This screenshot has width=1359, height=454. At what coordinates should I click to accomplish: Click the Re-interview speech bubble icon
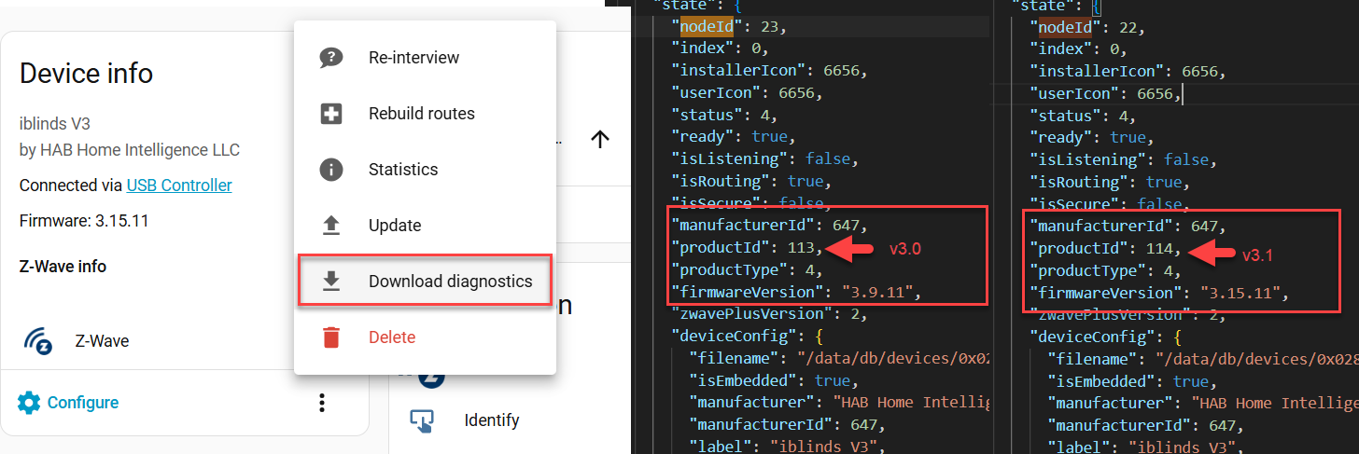tap(330, 58)
